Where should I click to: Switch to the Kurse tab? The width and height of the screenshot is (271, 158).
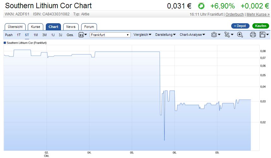coord(35,27)
